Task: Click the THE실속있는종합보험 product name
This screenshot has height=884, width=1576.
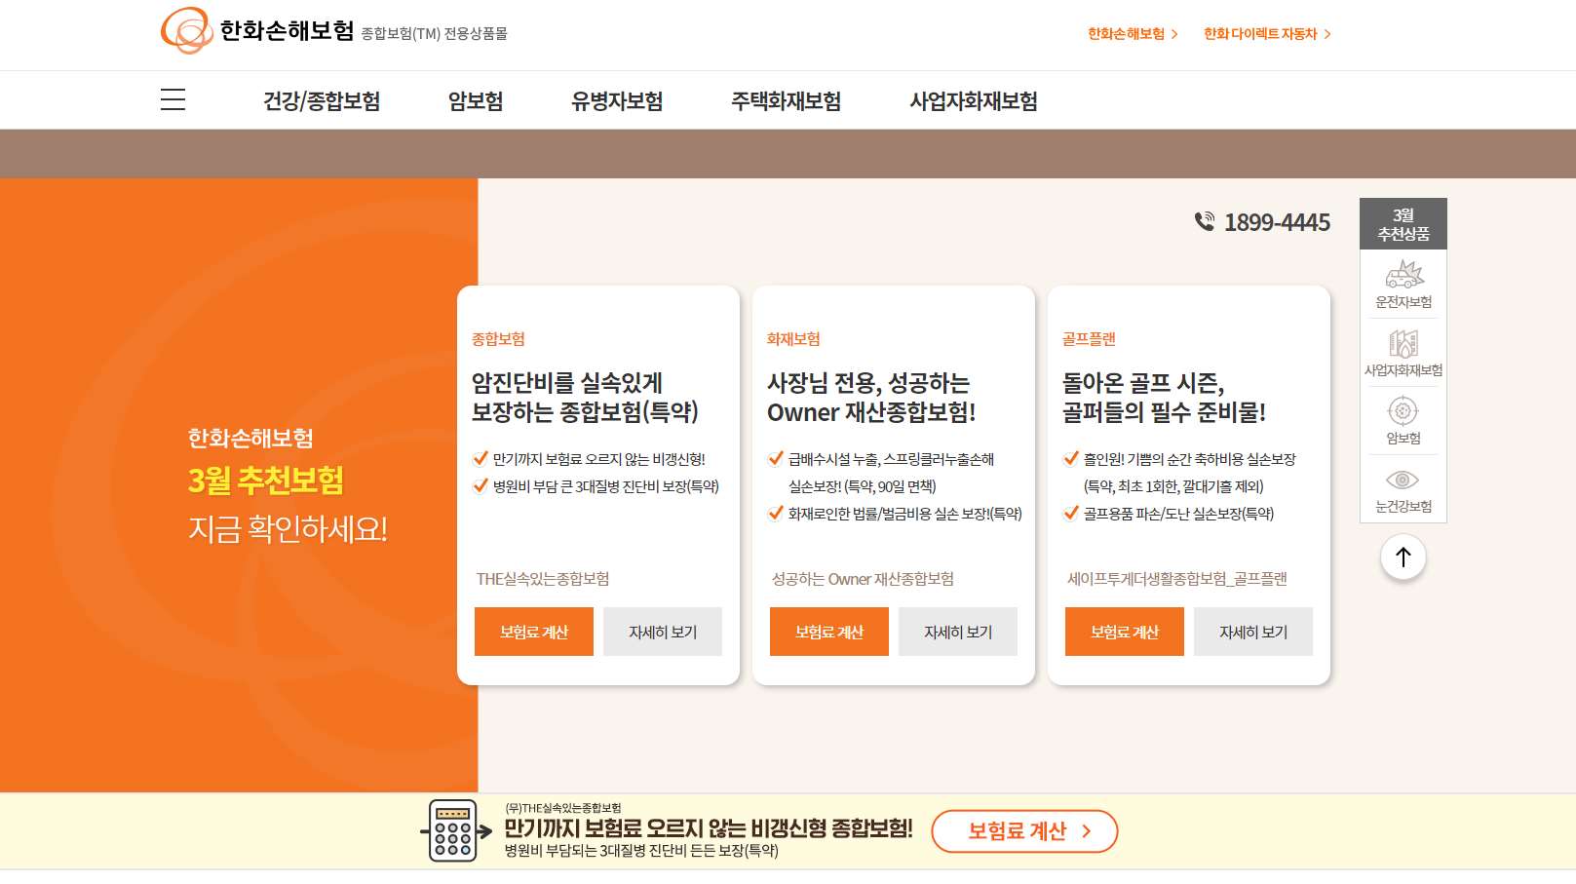Action: pos(543,579)
